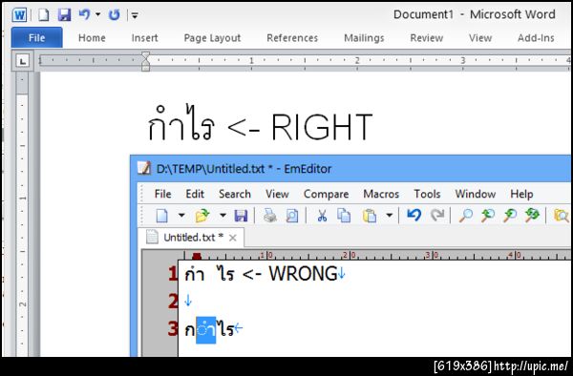This screenshot has height=376, width=573.
Task: Switch to the Home ribbon tab
Action: (92, 38)
